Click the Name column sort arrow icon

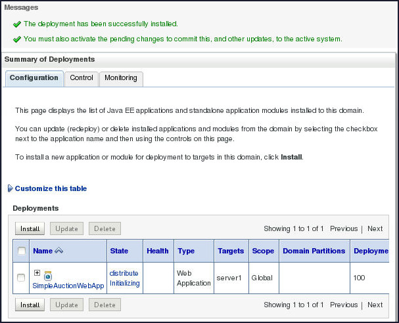(59, 251)
